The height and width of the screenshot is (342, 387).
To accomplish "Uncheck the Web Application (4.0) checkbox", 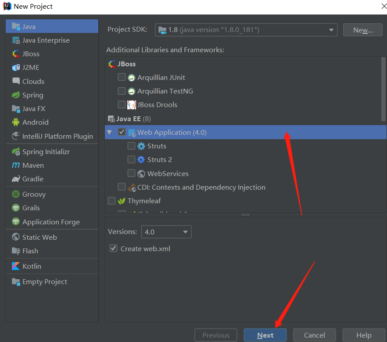I will (122, 132).
